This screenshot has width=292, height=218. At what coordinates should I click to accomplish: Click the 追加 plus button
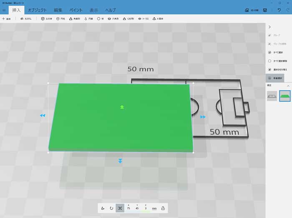[6, 19]
